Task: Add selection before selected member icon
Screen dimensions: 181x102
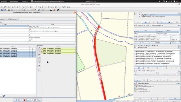Action: (39, 51)
